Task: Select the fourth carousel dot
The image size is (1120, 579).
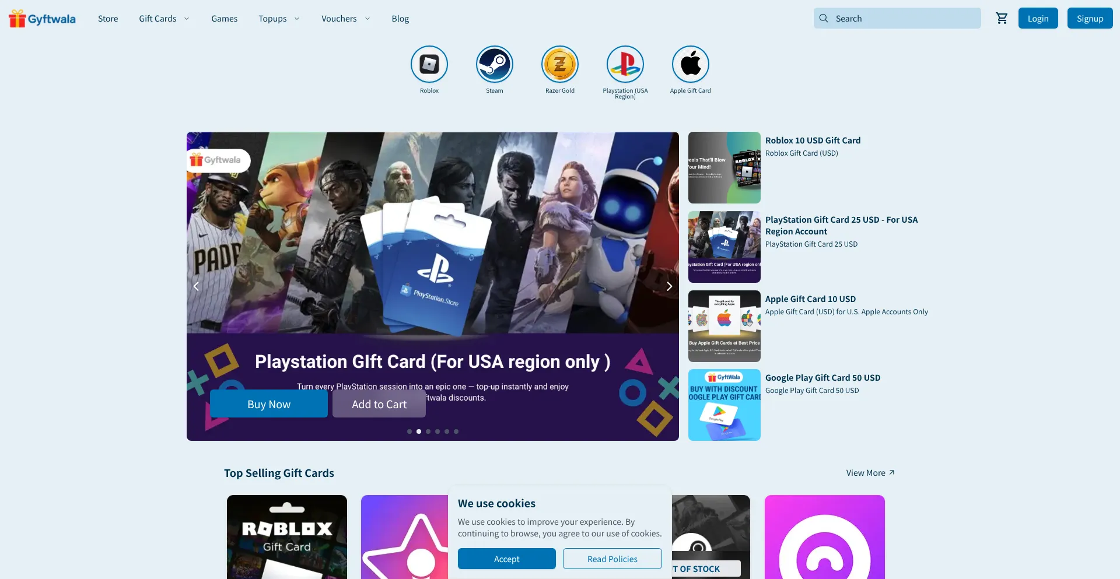Action: click(x=437, y=431)
